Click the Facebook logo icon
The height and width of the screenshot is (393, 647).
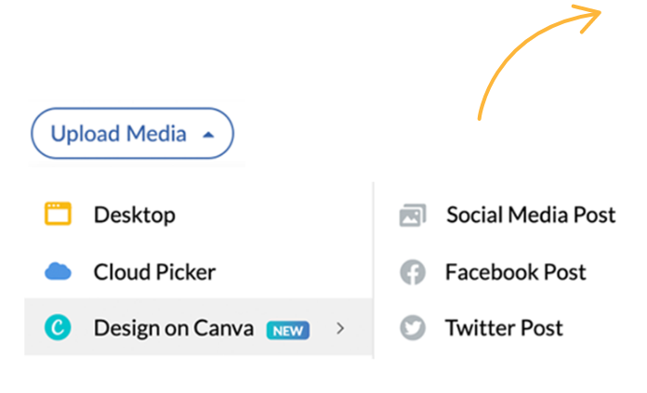[412, 272]
